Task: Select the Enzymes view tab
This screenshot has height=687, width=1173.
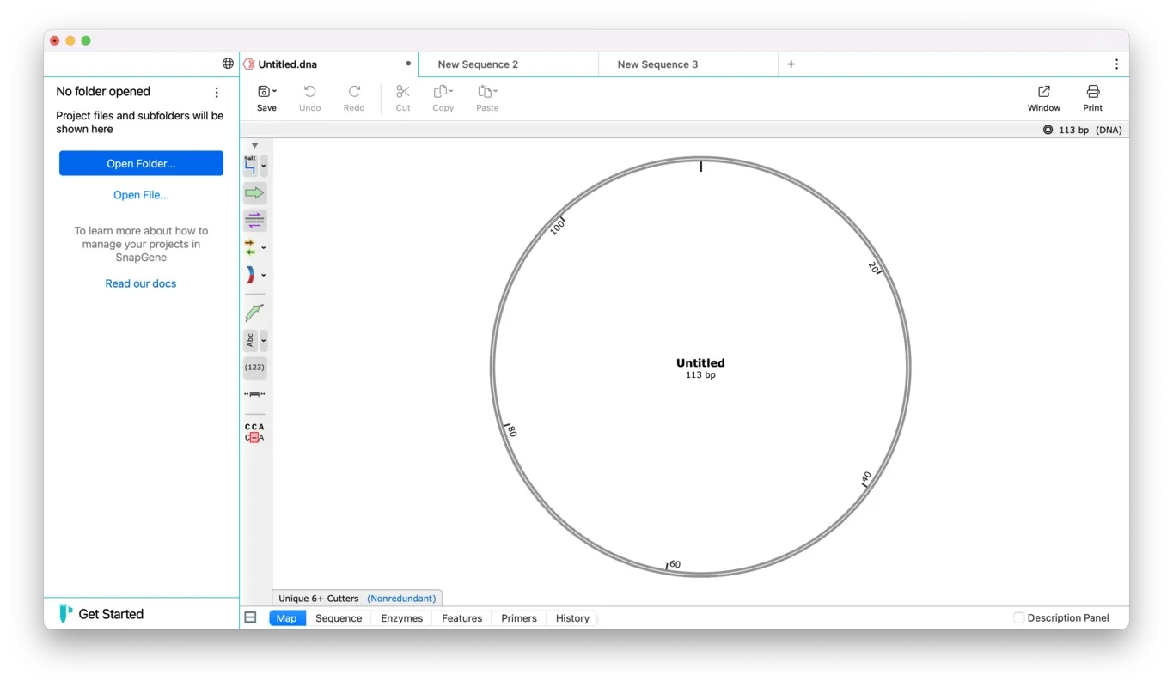Action: [402, 618]
